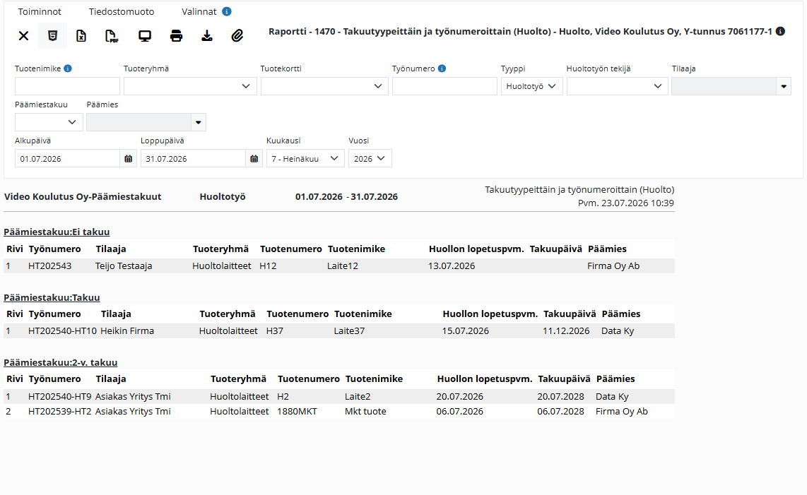Click customer Heikin Firma
Screen dimensions: 807x495
127,331
